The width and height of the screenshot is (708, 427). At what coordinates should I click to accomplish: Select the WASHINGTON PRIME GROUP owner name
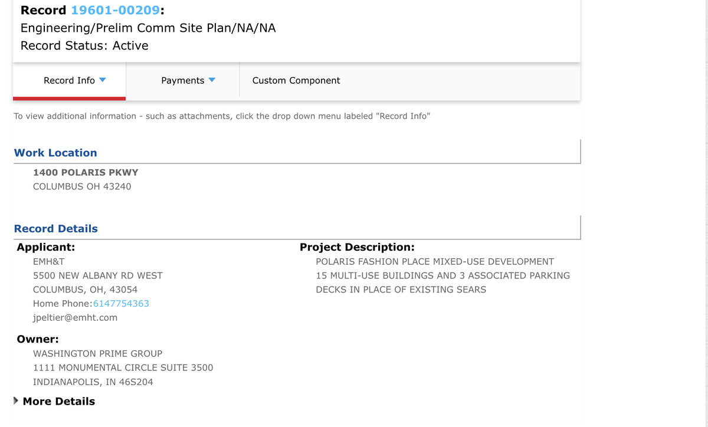point(97,353)
